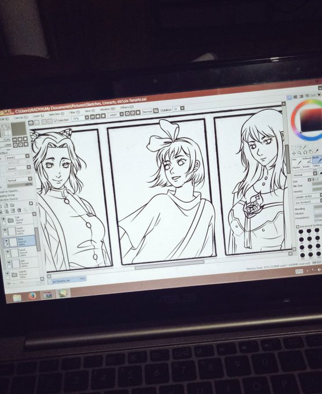Toggle visibility of the face layer
Viewport: 322px width, 394px height.
click(x=6, y=240)
